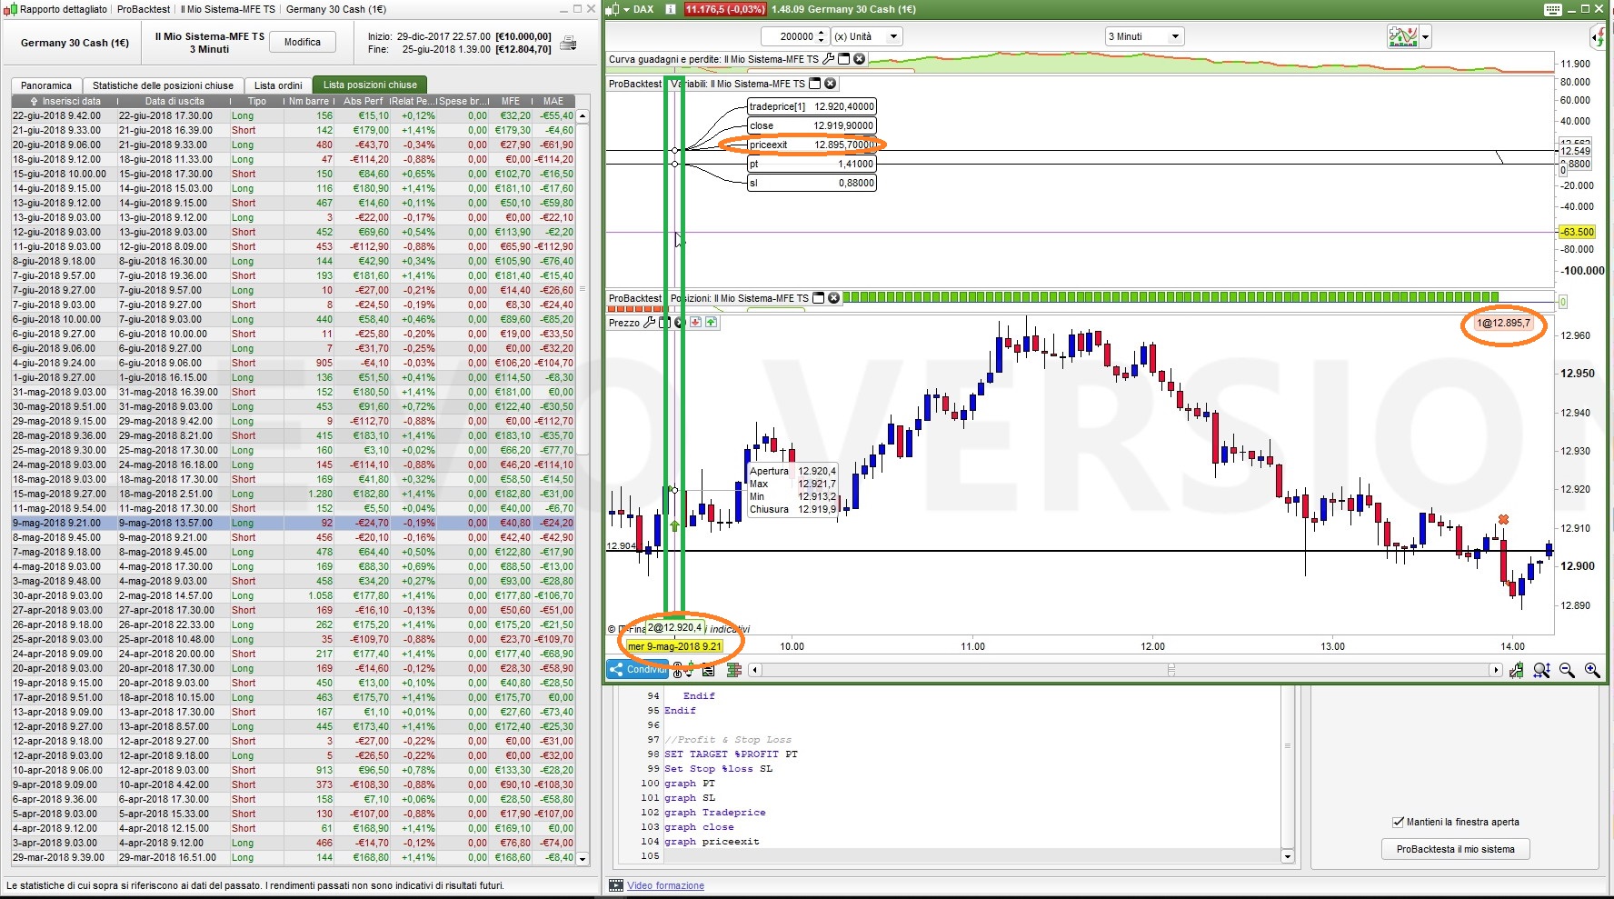Toggle Mantieni la finestra aperta checkbox

pos(1398,822)
